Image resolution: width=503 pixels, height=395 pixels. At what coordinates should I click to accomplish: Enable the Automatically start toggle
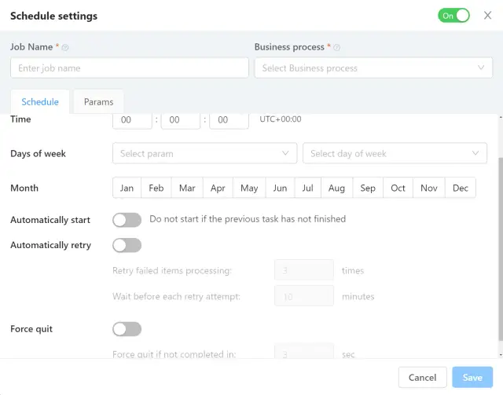tap(127, 220)
